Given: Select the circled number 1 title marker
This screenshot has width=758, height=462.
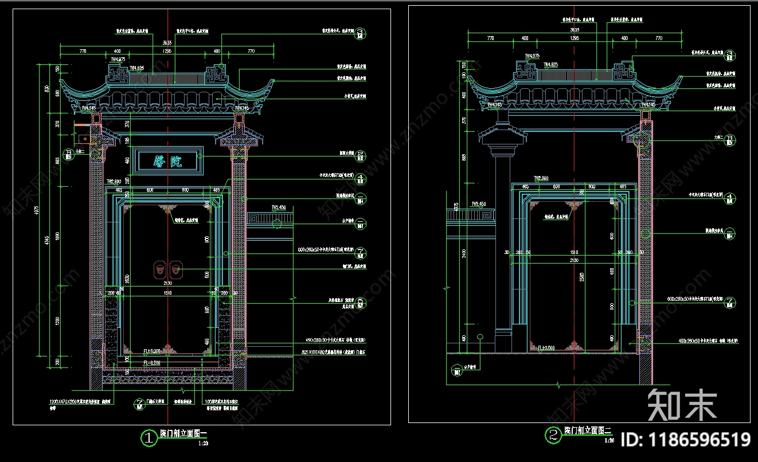Looking at the screenshot, I should [x=149, y=438].
